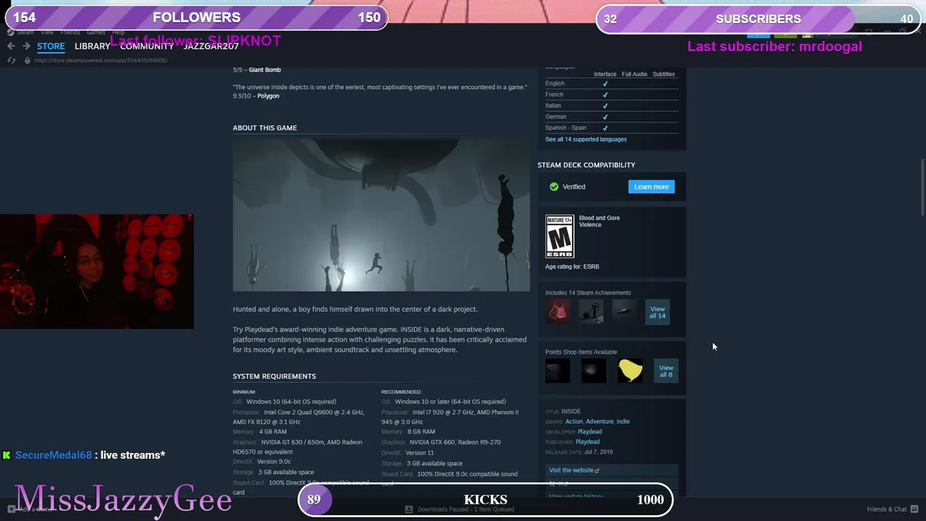Screen dimensions: 926x521
Task: Open the View menu
Action: (47, 33)
